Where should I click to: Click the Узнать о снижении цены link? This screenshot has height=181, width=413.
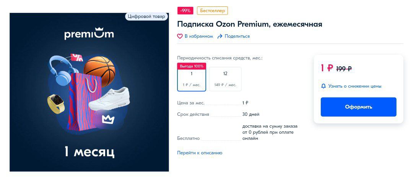coord(354,86)
